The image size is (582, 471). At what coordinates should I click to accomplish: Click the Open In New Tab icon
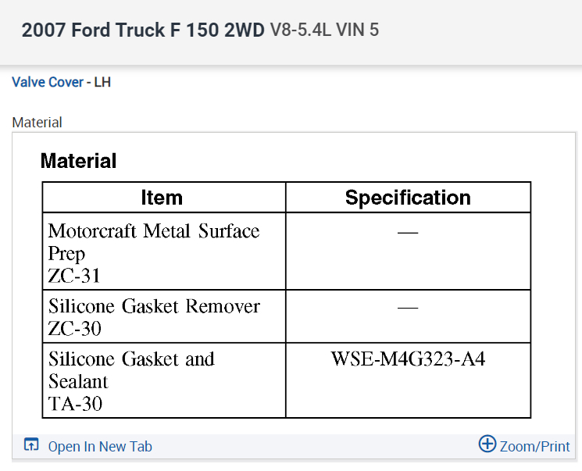click(x=31, y=446)
